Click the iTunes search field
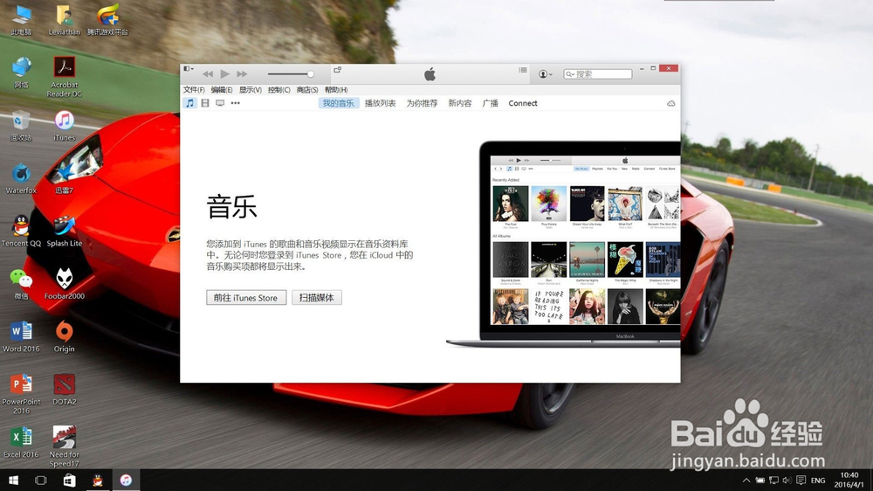 pos(598,73)
